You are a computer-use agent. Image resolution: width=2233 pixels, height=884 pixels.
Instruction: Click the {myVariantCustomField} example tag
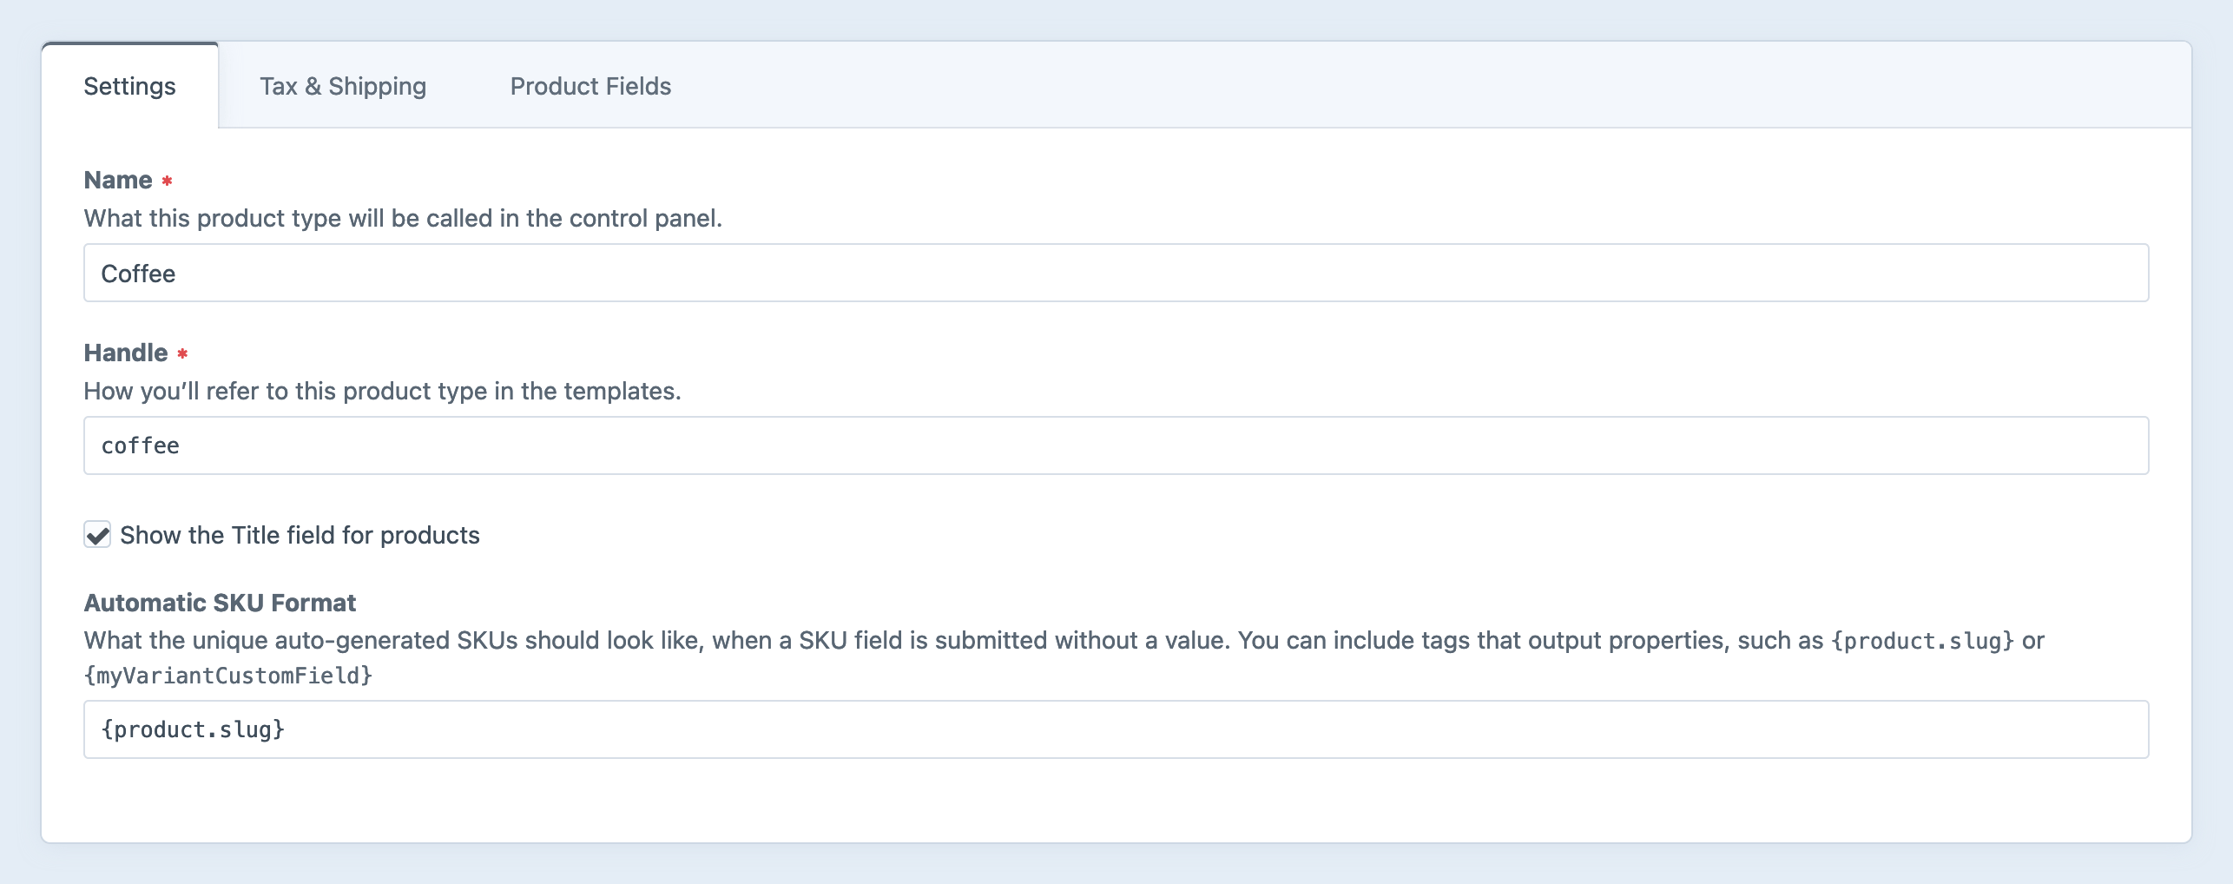click(x=228, y=676)
